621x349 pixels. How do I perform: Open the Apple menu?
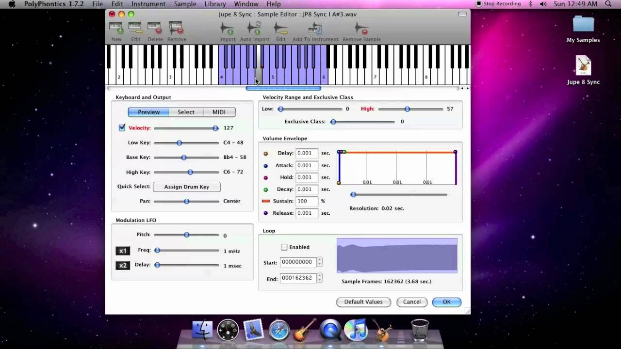[12, 4]
